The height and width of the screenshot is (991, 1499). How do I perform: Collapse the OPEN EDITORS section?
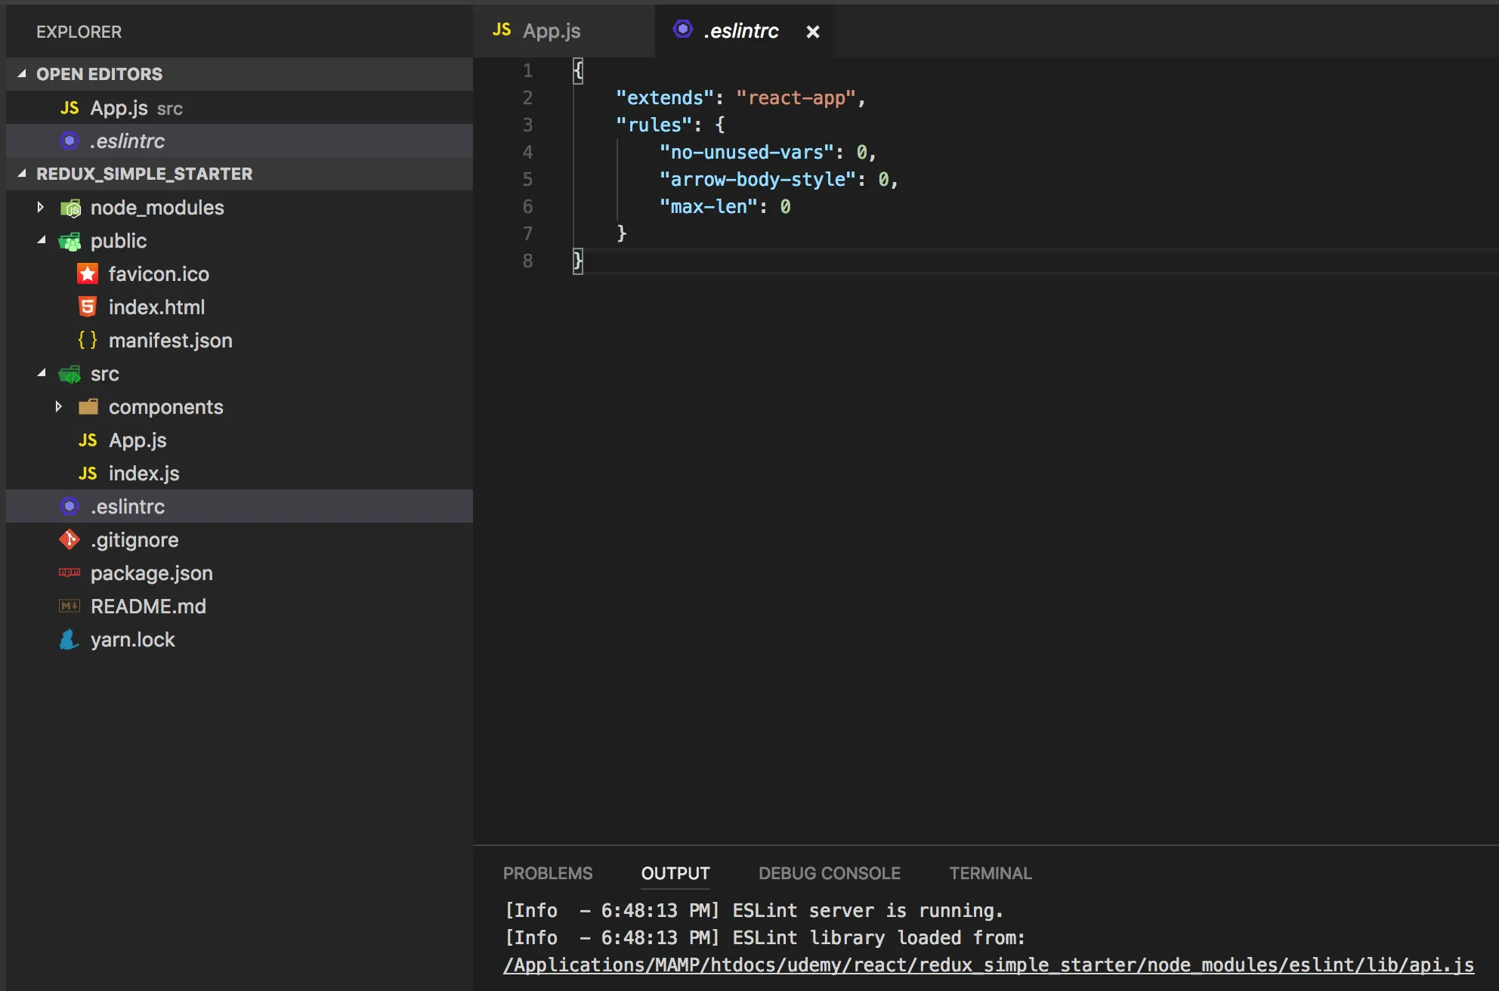click(x=22, y=74)
